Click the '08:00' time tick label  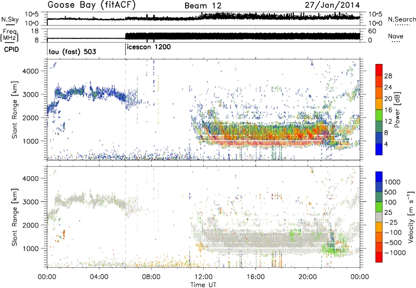tap(151, 277)
